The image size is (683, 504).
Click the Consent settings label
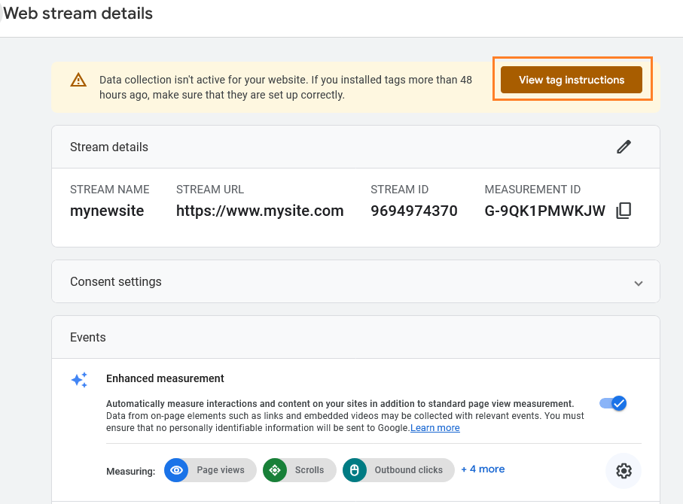(x=116, y=281)
